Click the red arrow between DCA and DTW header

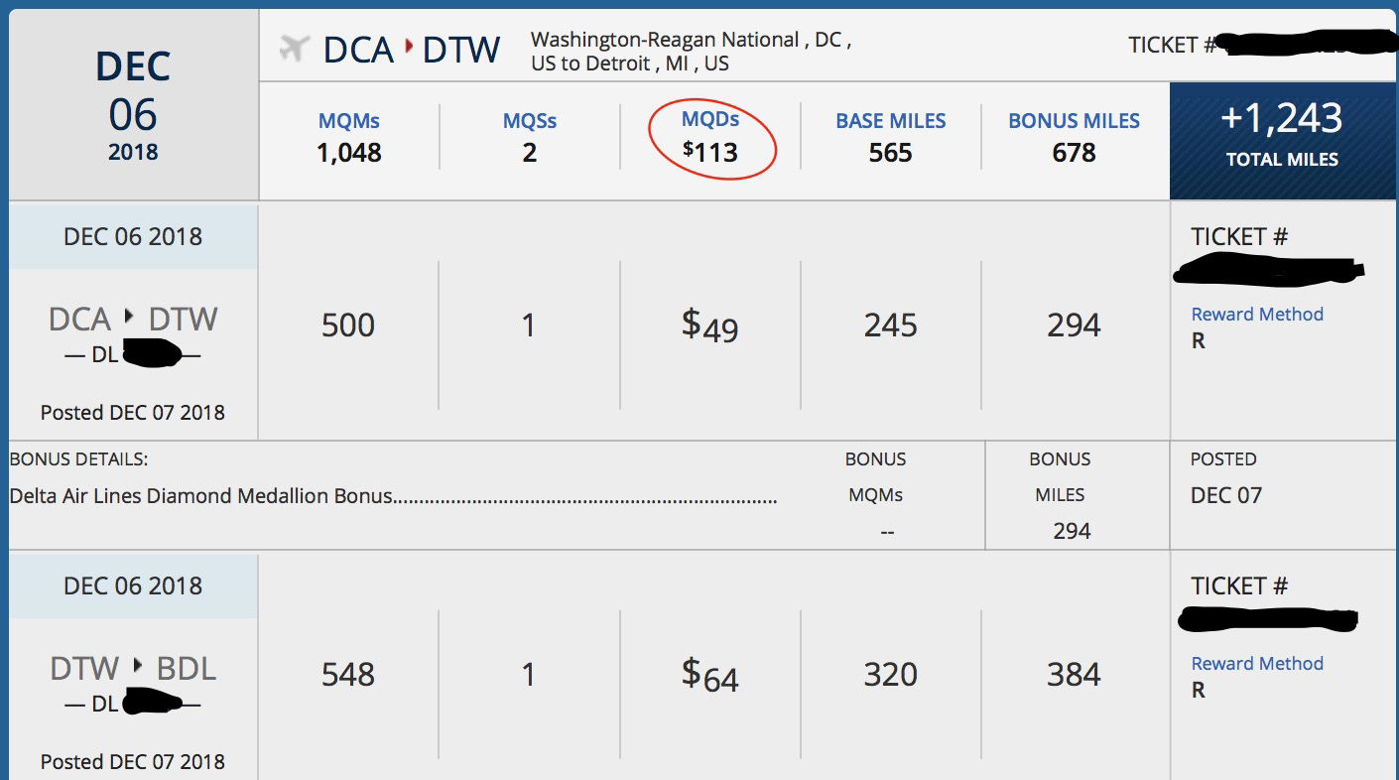coord(408,48)
